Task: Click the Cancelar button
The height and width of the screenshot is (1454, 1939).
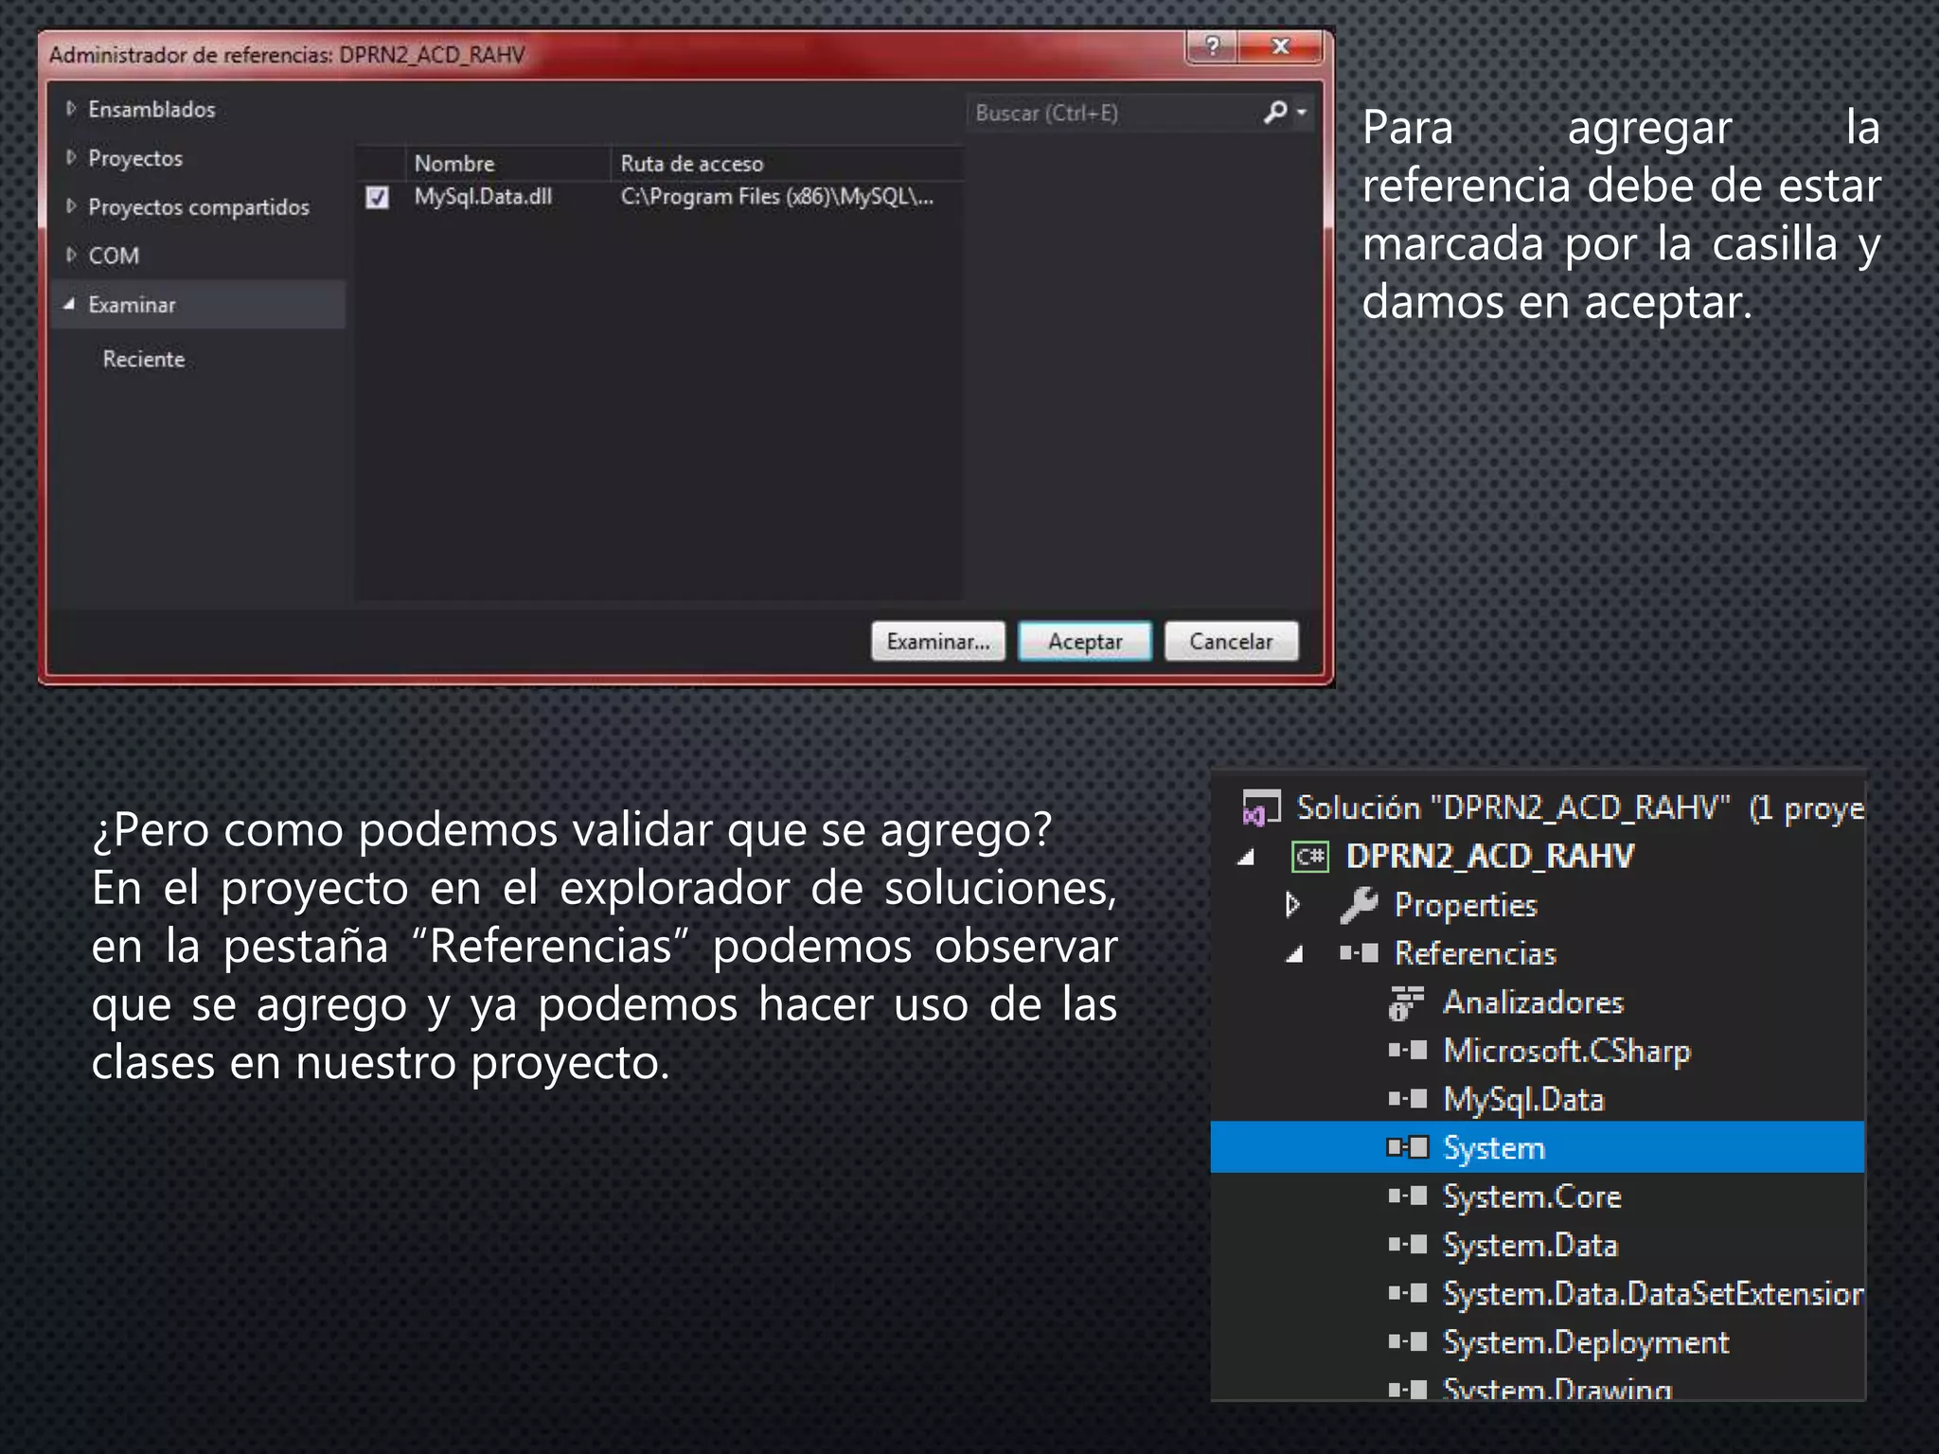Action: click(x=1231, y=641)
